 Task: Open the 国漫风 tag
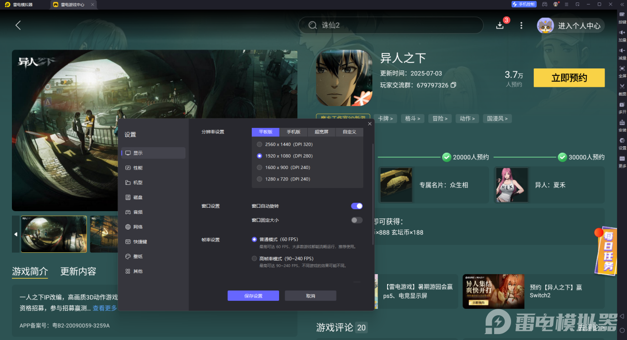tap(497, 118)
